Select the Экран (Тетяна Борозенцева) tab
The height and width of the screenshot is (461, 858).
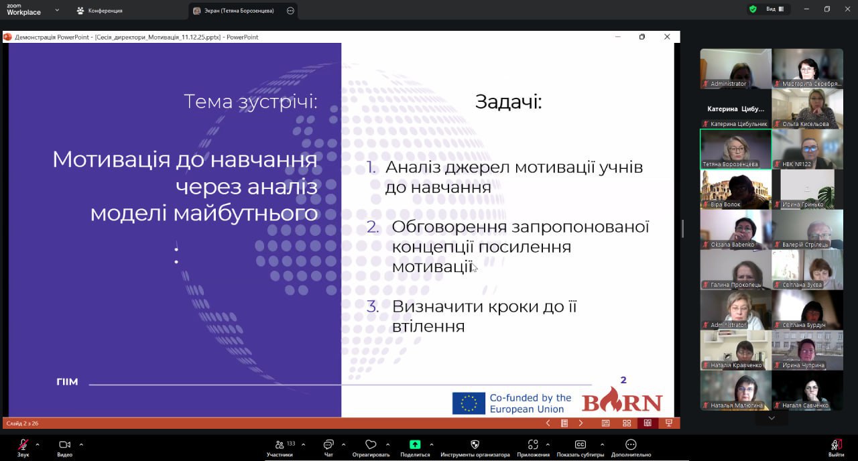click(x=235, y=11)
